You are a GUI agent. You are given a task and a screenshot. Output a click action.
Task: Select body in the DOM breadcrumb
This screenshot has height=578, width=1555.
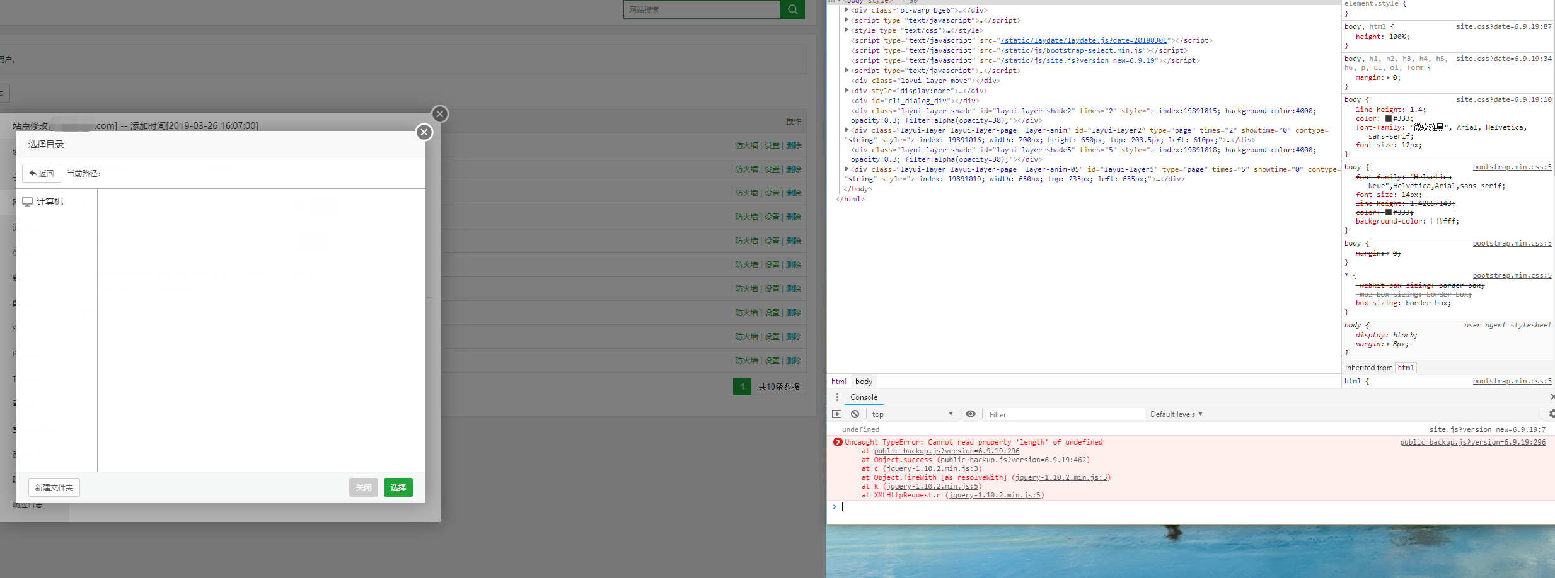864,382
